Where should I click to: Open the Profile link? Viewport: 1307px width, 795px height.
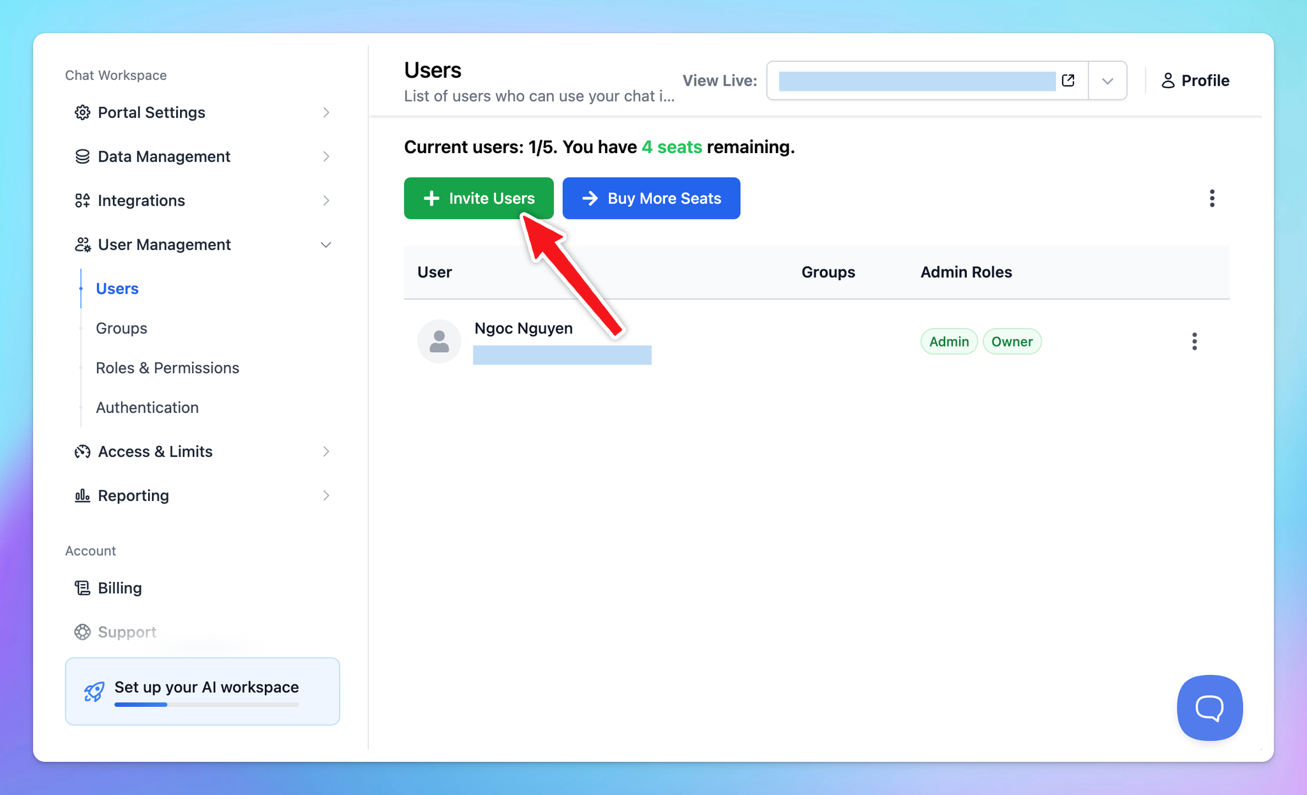[1195, 80]
